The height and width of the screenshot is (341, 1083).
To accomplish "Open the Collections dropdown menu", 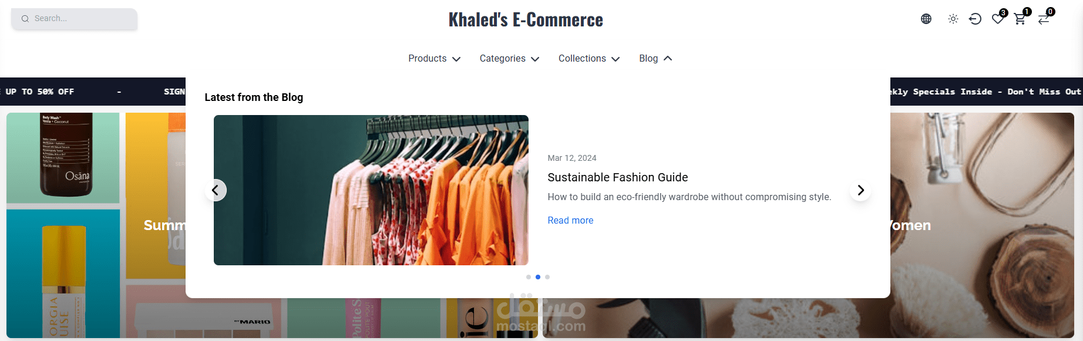I will pos(589,59).
